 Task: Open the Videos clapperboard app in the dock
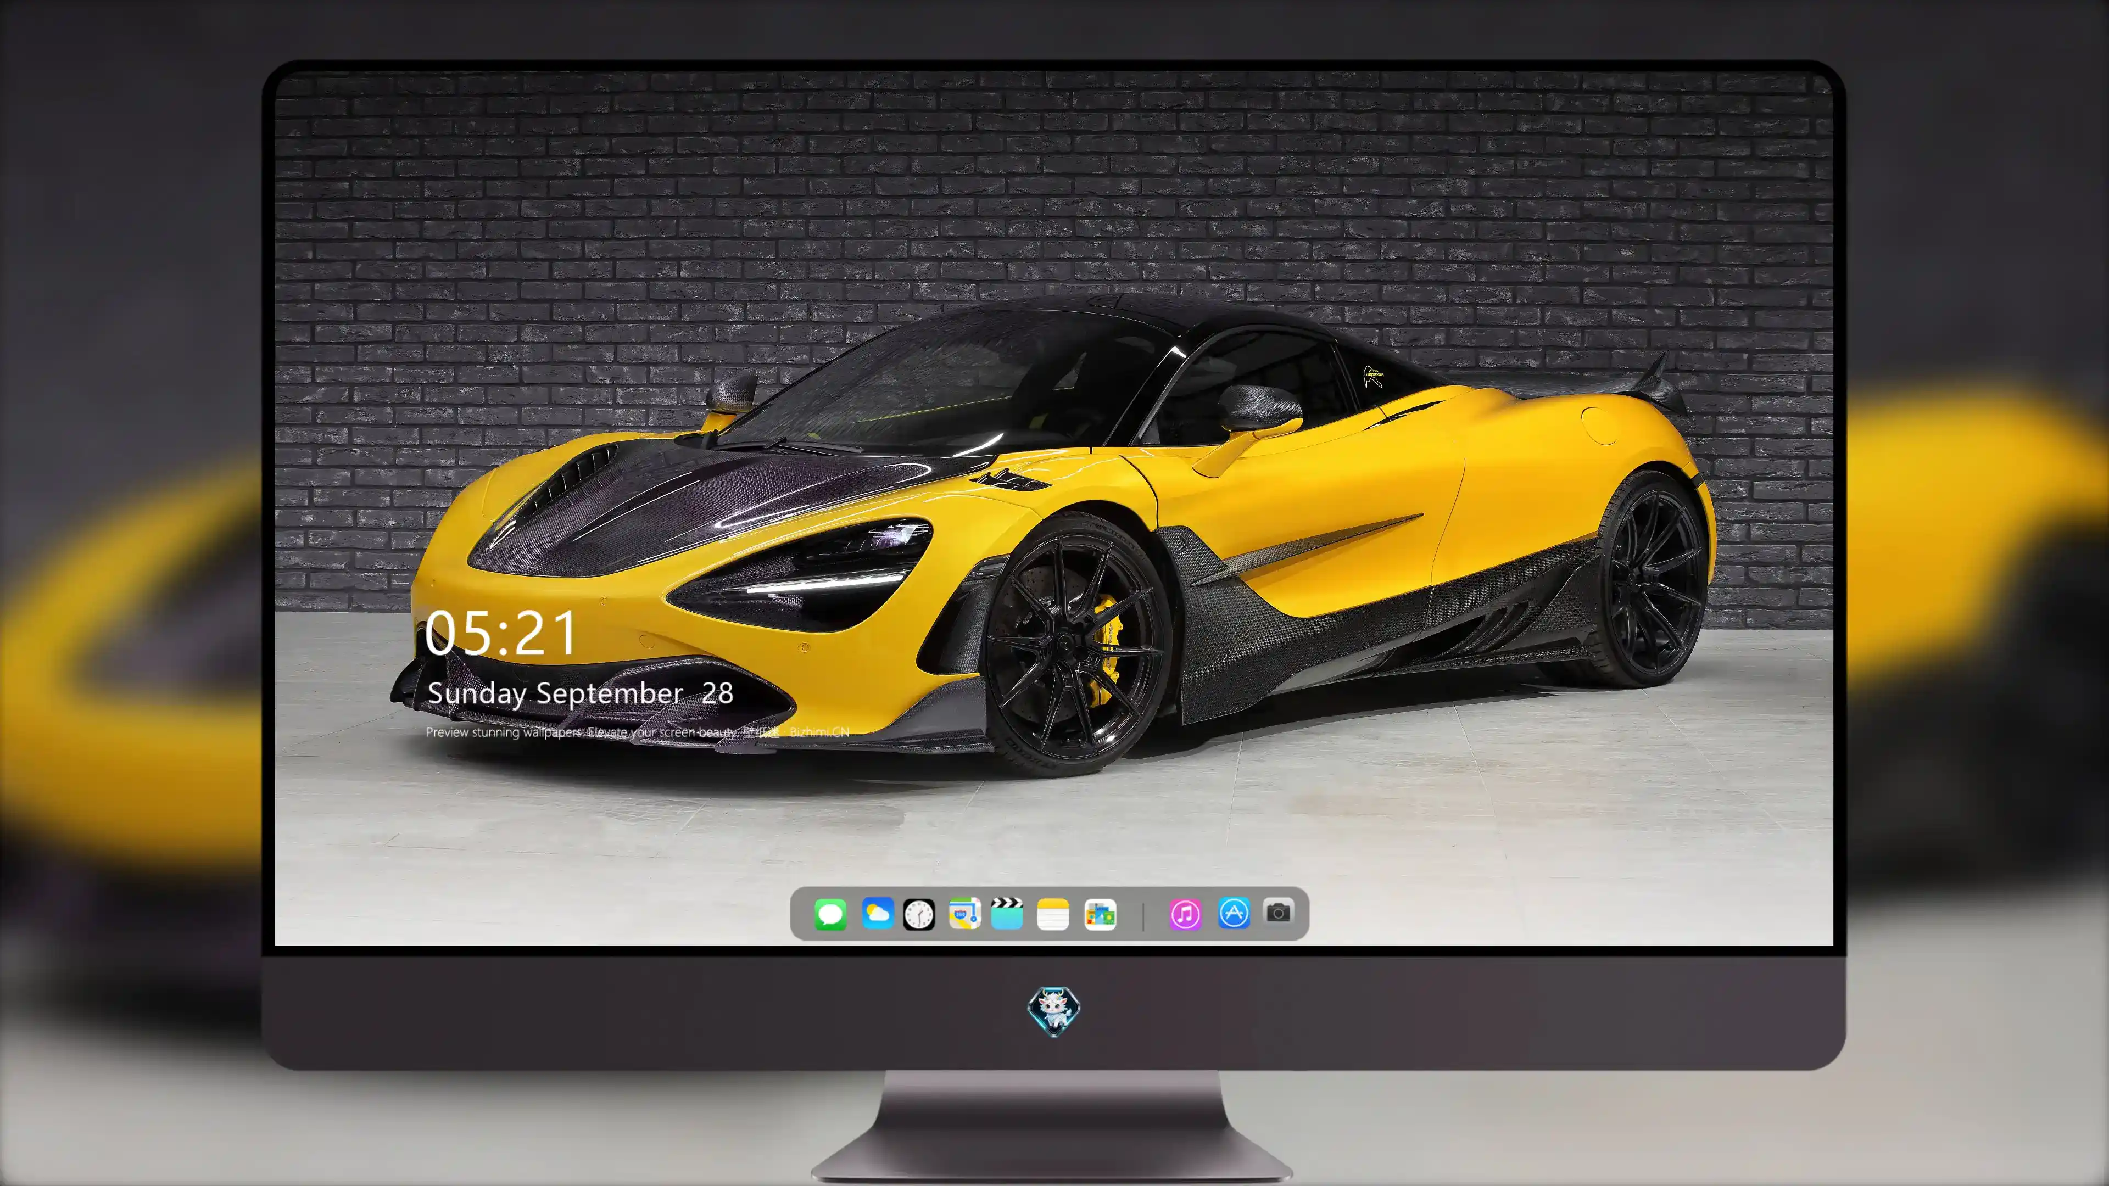click(1007, 914)
